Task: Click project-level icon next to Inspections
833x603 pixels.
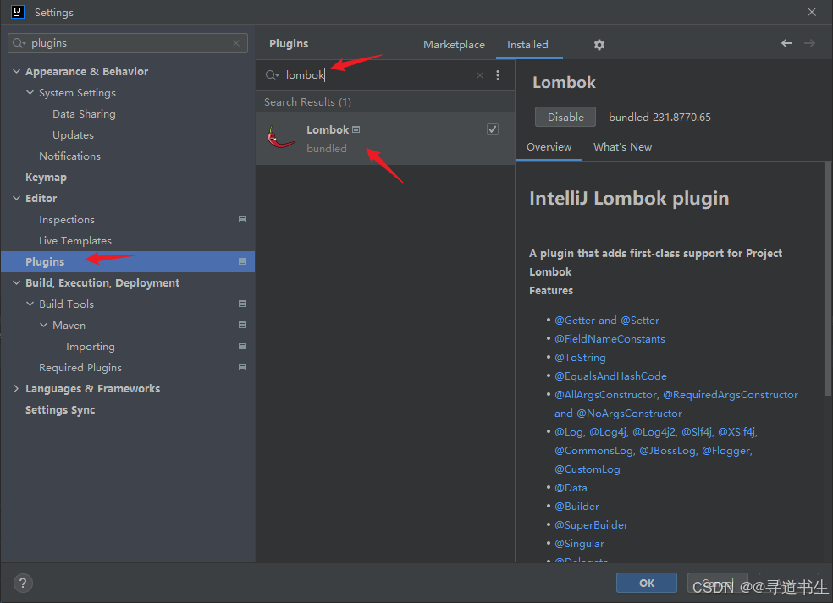Action: (242, 219)
